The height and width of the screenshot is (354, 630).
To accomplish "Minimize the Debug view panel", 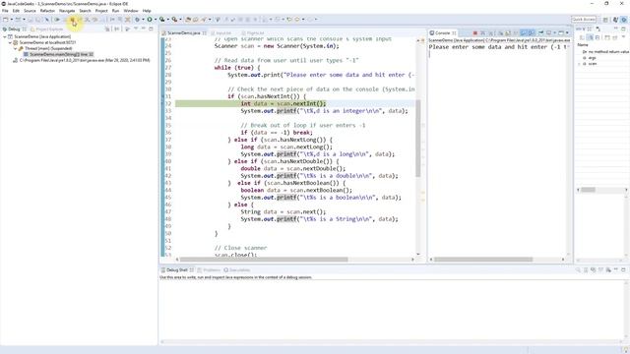I will click(144, 29).
